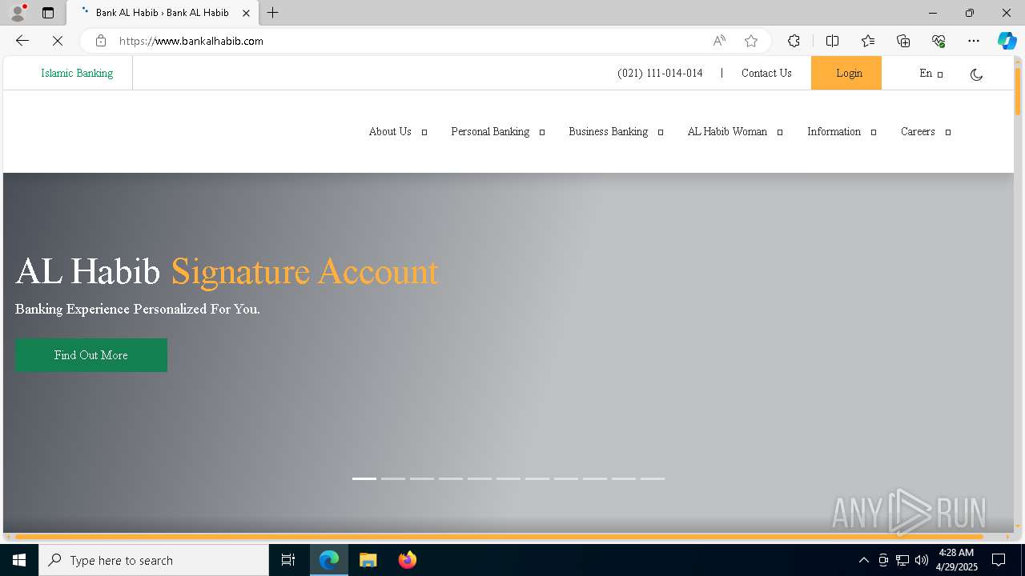Open the network status tray icon
Screen dimensions: 1025x576
pyautogui.click(x=902, y=560)
